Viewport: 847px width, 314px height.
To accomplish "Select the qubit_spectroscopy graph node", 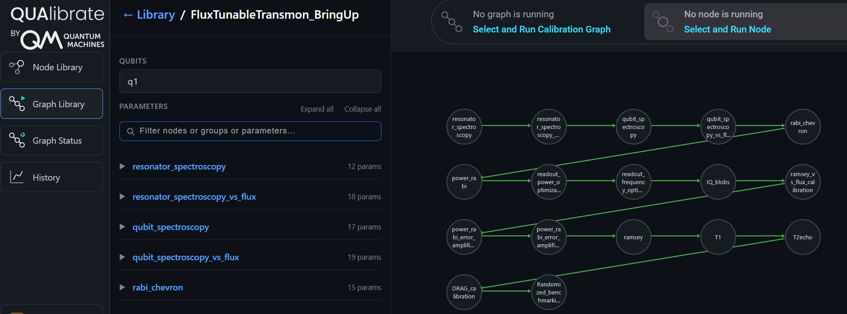I will pyautogui.click(x=633, y=127).
